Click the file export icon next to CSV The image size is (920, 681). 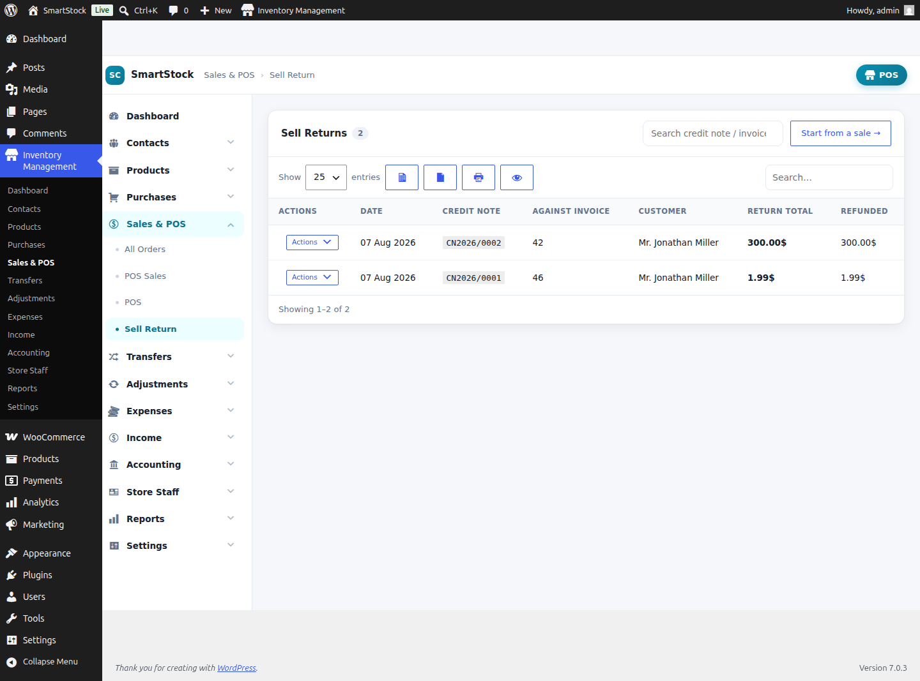coord(440,177)
